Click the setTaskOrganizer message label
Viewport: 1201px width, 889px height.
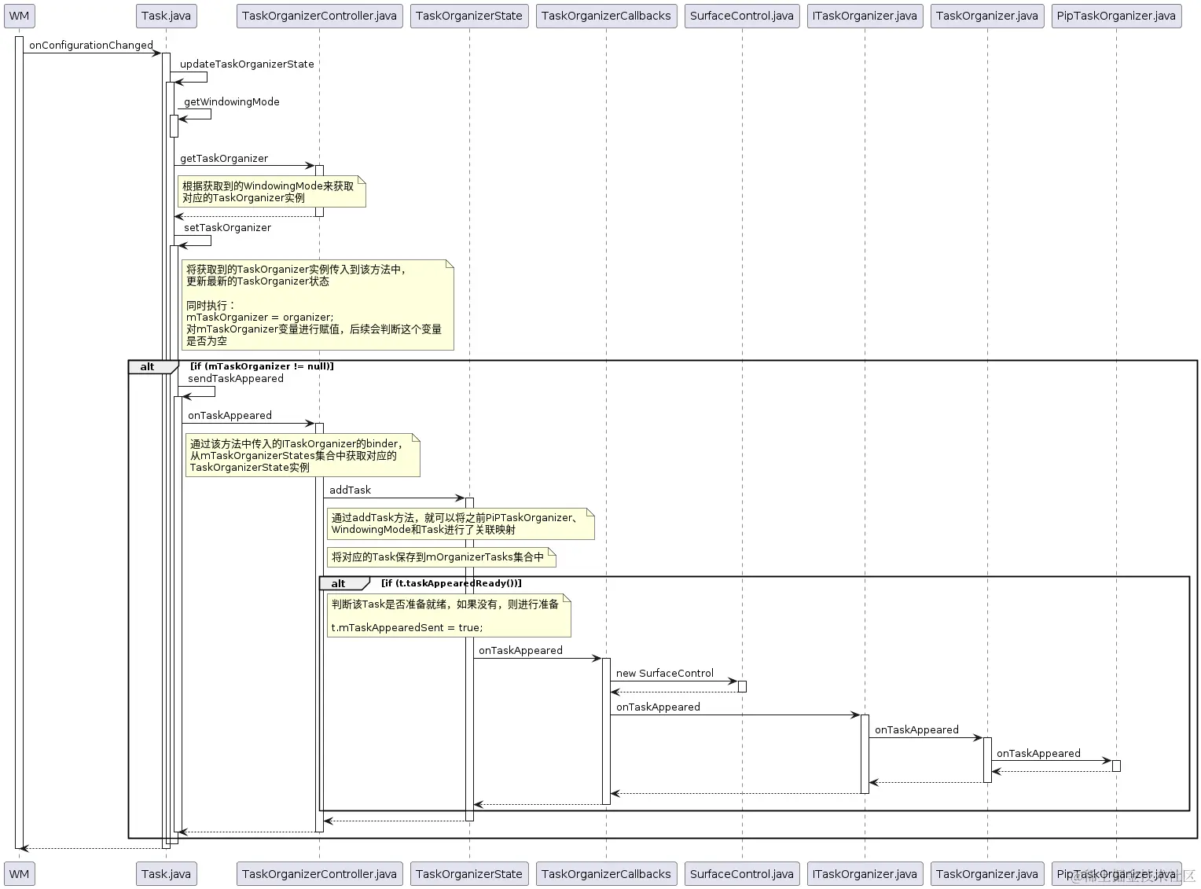click(x=227, y=228)
